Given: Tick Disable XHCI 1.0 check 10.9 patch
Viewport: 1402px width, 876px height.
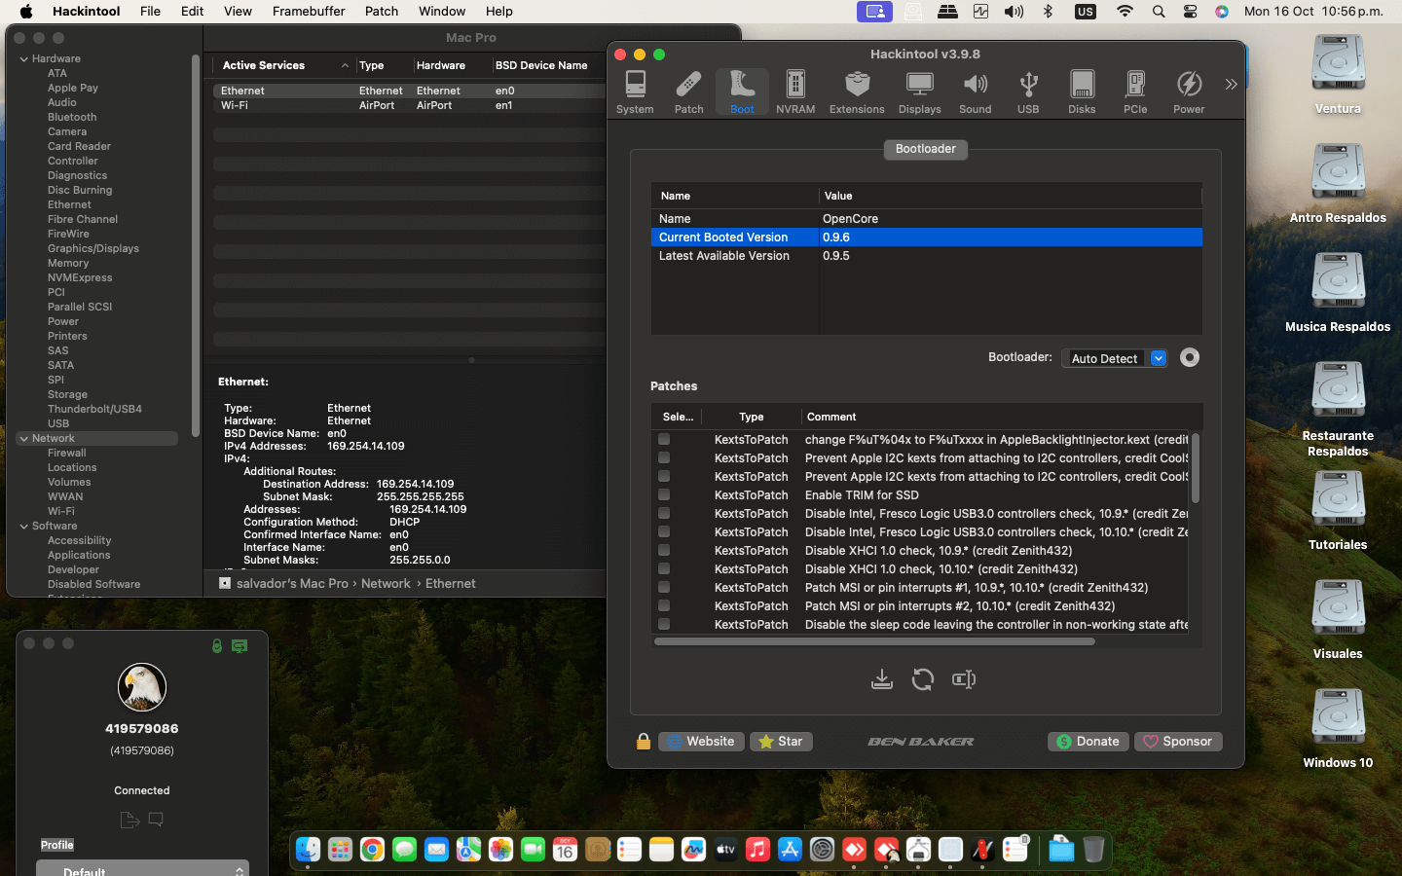Looking at the screenshot, I should coord(664,550).
